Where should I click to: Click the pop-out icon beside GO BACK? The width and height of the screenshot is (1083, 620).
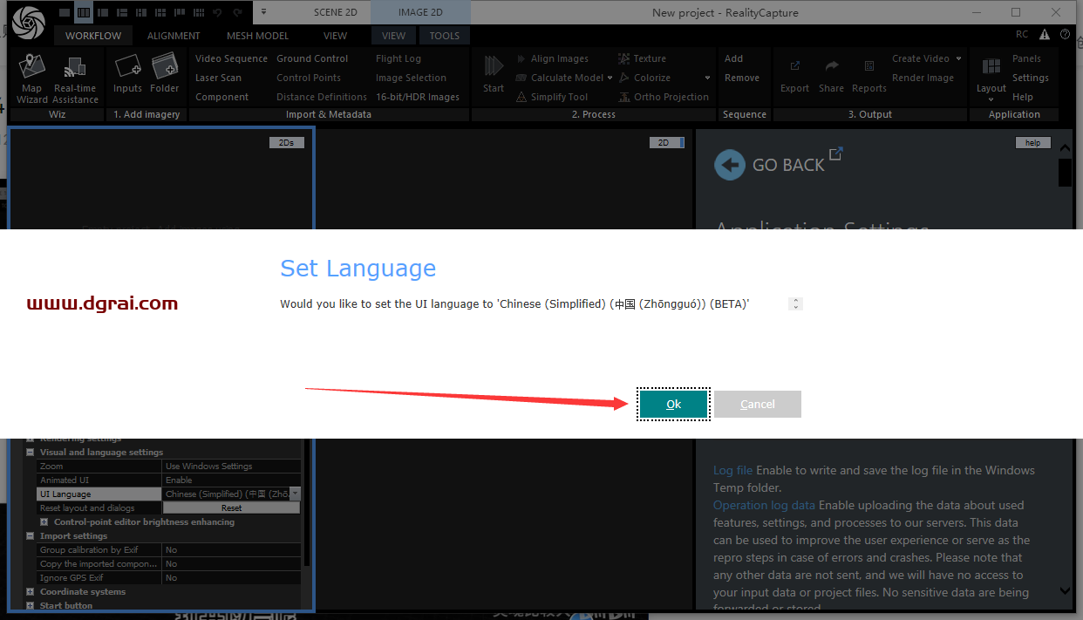click(835, 154)
